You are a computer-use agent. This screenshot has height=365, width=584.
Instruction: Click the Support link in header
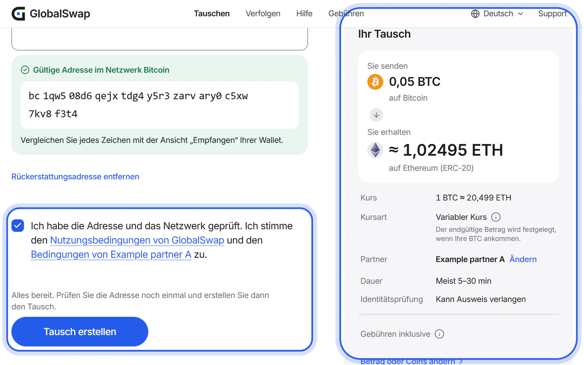552,14
